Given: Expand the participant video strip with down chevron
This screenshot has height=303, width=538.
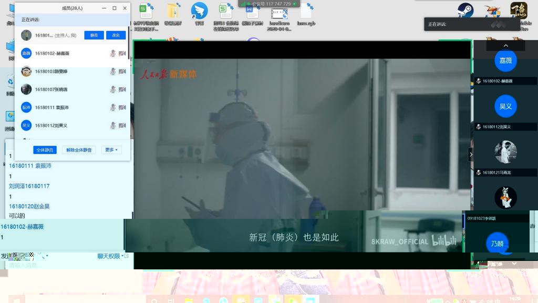Looking at the screenshot, I should click(x=514, y=264).
